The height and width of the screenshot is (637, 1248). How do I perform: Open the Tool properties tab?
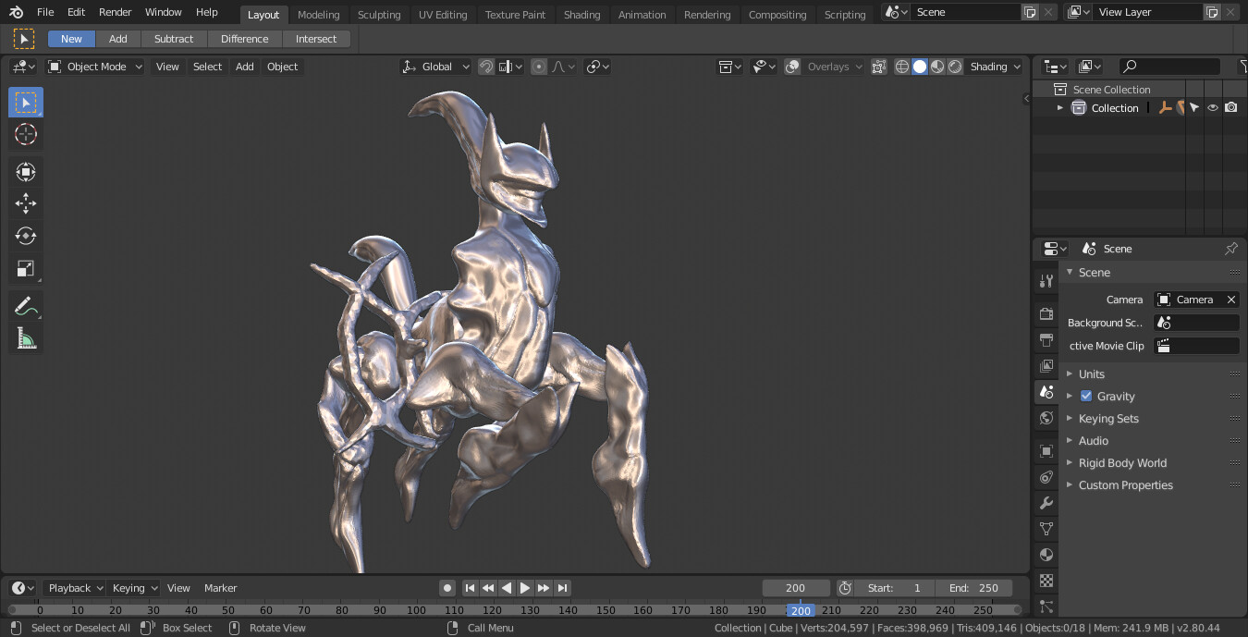[x=1046, y=281]
